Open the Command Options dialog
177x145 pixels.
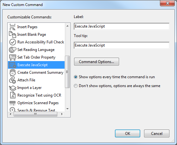coord(97,62)
